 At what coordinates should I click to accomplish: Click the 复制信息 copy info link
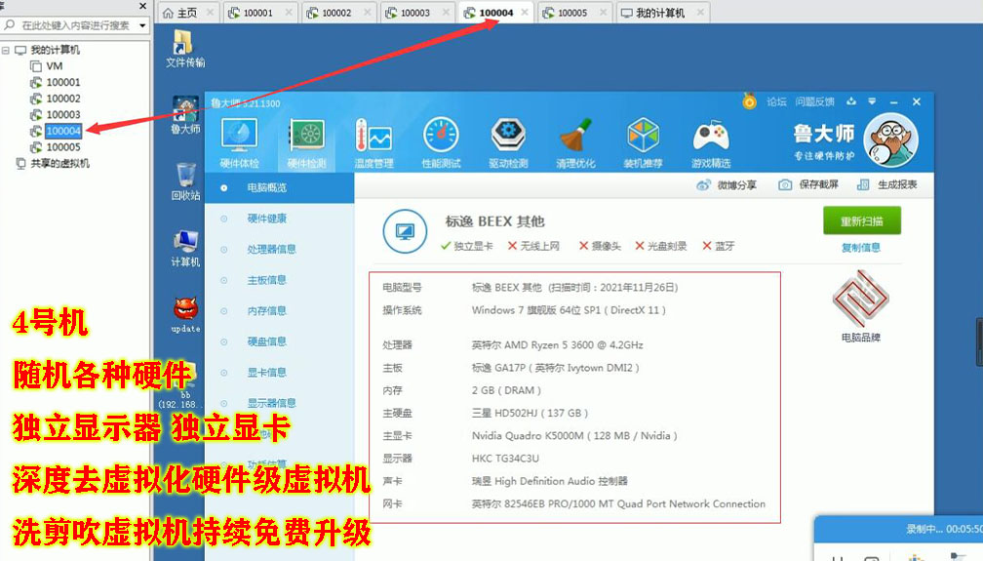coord(861,247)
